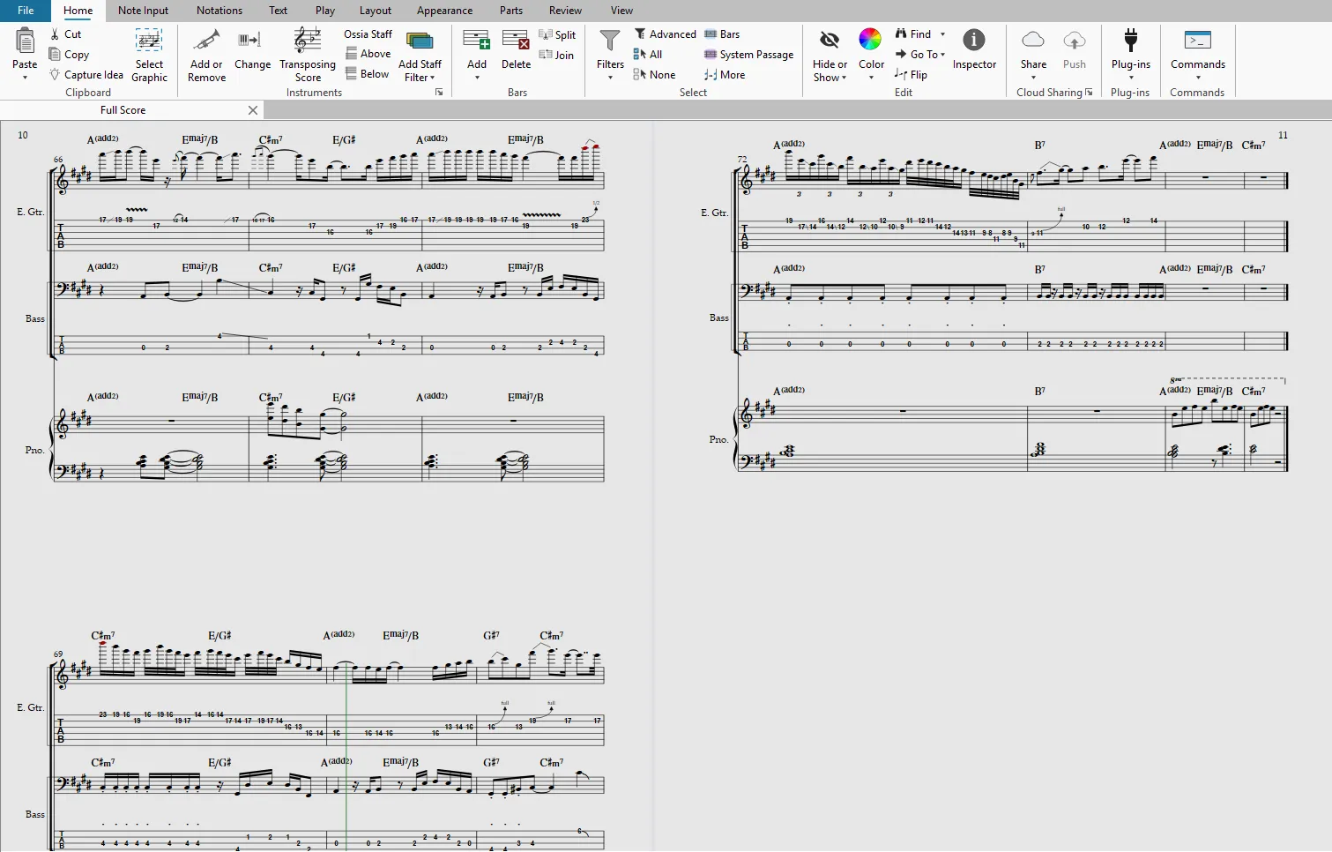Click System Passage select
The image size is (1332, 852).
[x=748, y=55]
